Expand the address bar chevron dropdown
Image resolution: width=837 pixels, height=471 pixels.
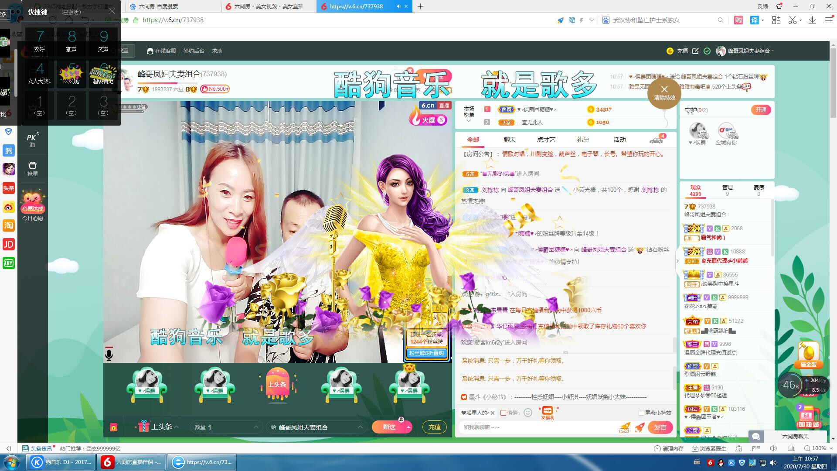592,20
